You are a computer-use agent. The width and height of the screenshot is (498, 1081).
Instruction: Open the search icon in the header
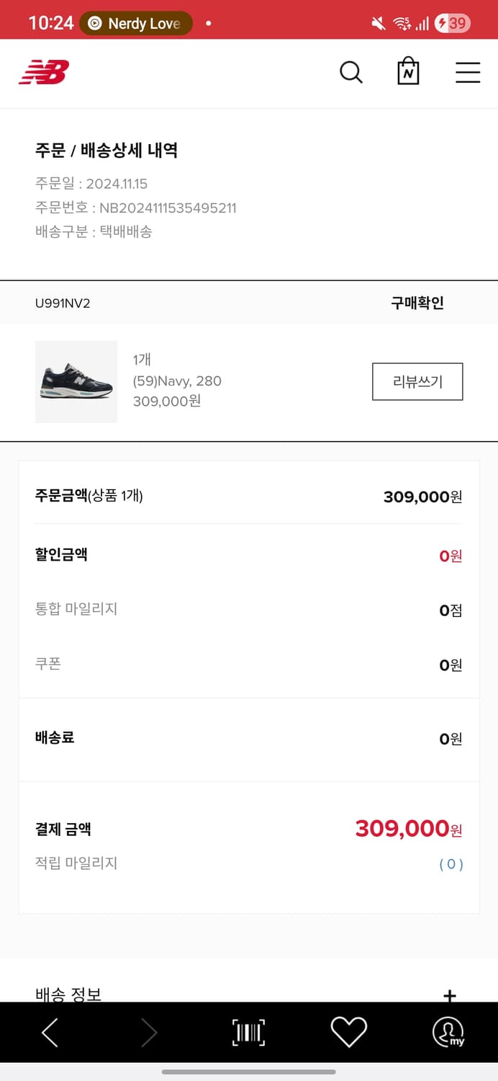point(350,72)
